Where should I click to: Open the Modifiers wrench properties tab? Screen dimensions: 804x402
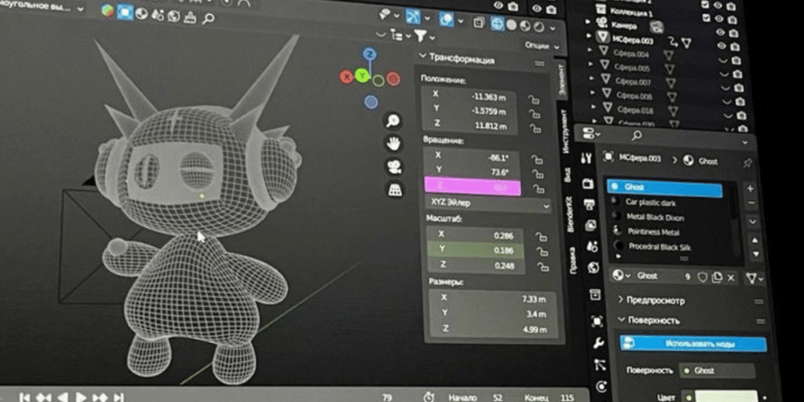[598, 342]
